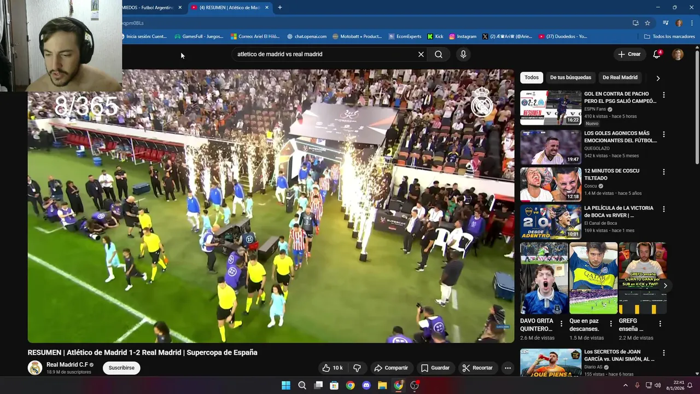Close the MIEDOS Futbol Argentino tab
700x394 pixels.
(x=180, y=8)
